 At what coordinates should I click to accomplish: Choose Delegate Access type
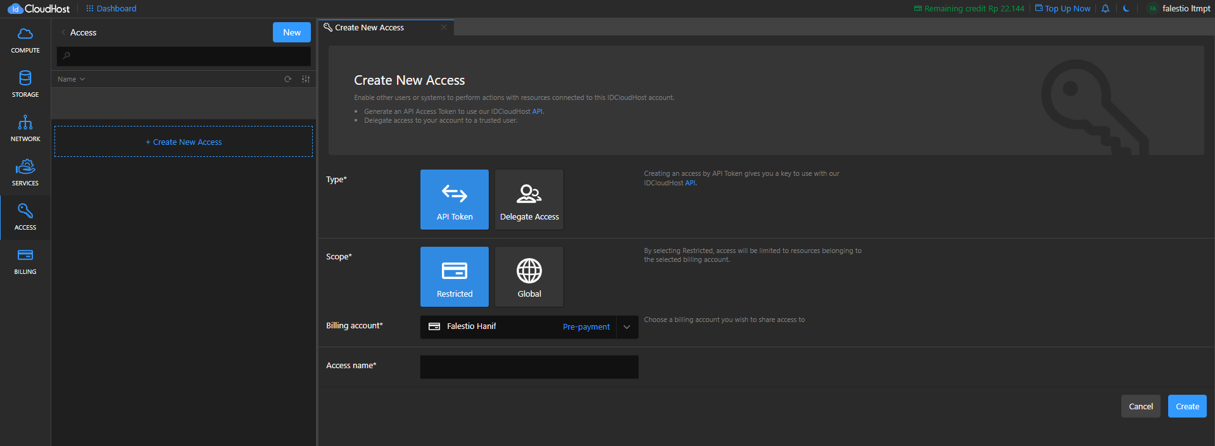[x=529, y=199]
